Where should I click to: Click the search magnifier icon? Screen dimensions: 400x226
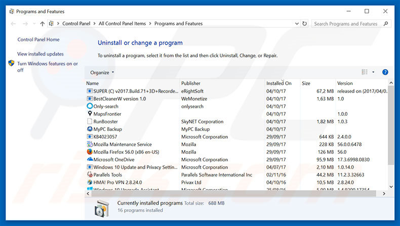point(384,24)
